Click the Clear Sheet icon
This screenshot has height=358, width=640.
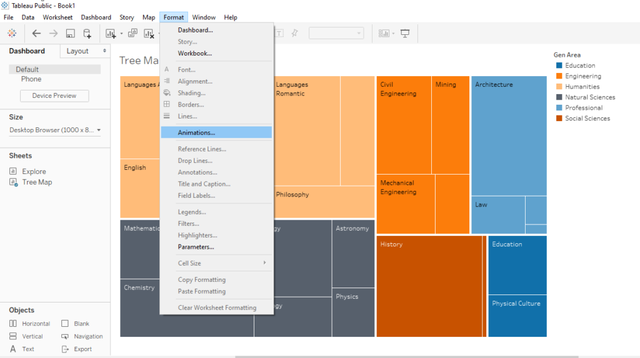[x=149, y=34]
